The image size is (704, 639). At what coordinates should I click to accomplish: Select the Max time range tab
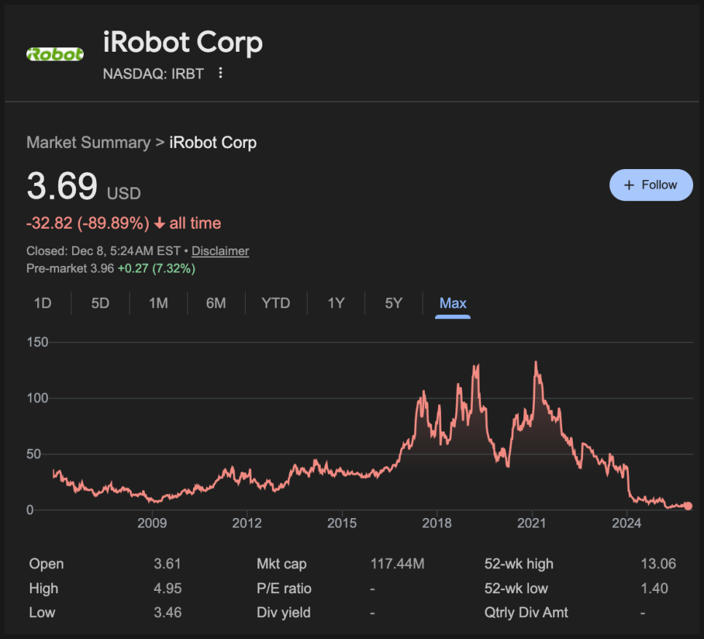tap(453, 303)
